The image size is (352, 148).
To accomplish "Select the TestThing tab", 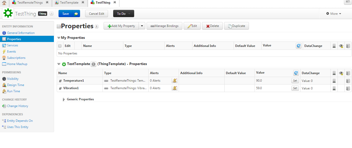I will [100, 3].
